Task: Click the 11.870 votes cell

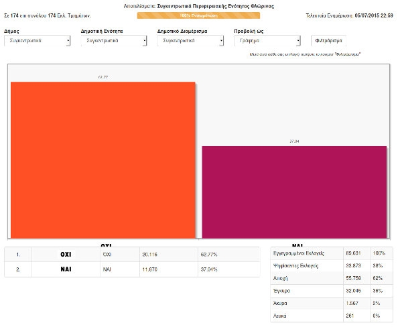Action: 149,269
